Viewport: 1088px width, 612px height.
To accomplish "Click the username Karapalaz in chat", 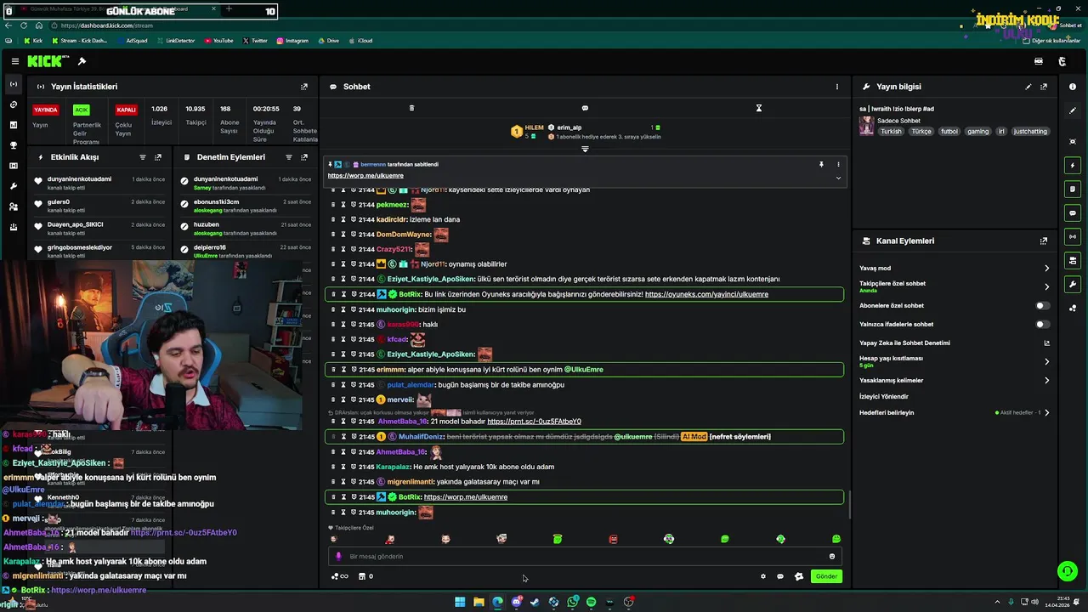I will coord(393,467).
